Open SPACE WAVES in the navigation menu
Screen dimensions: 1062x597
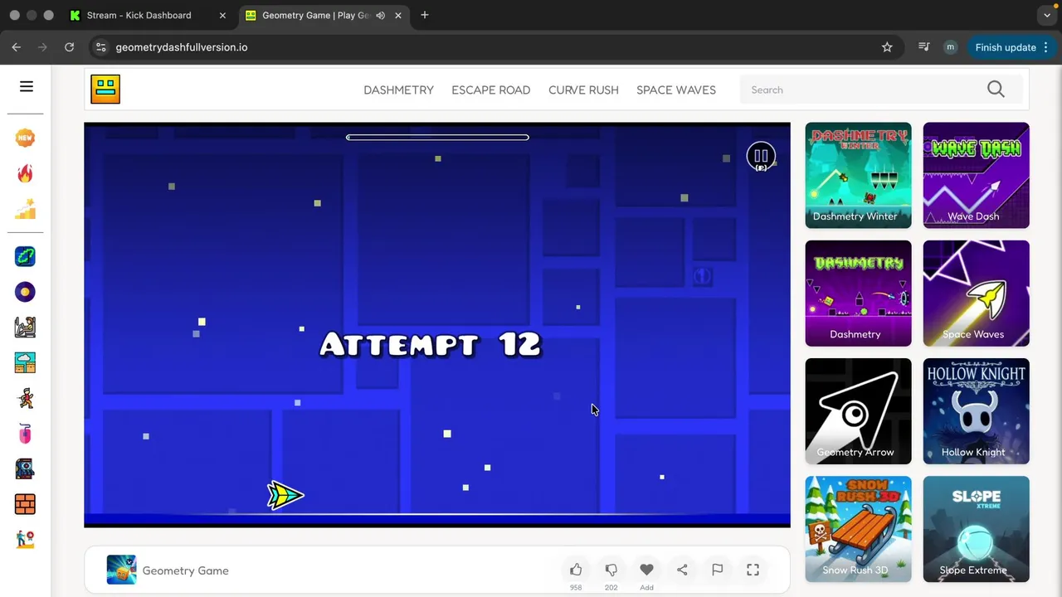(676, 90)
